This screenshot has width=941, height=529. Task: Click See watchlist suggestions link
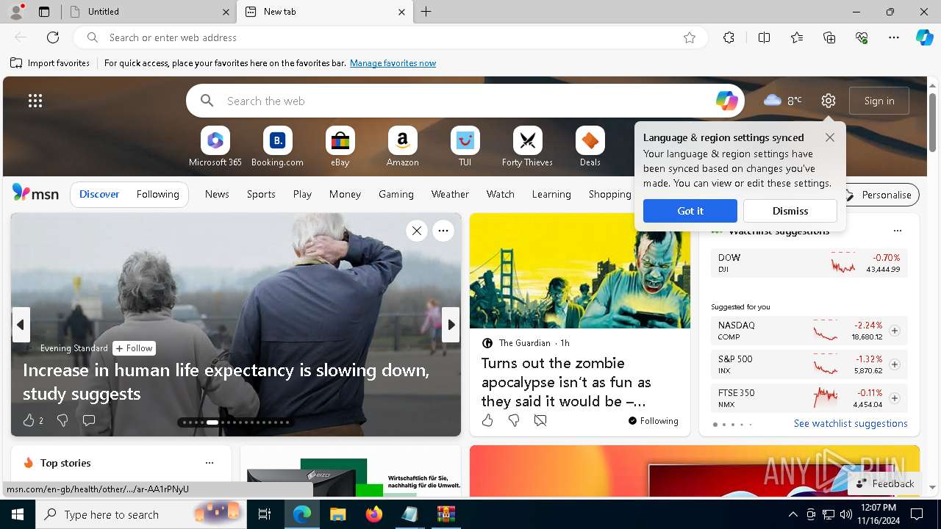click(x=851, y=423)
